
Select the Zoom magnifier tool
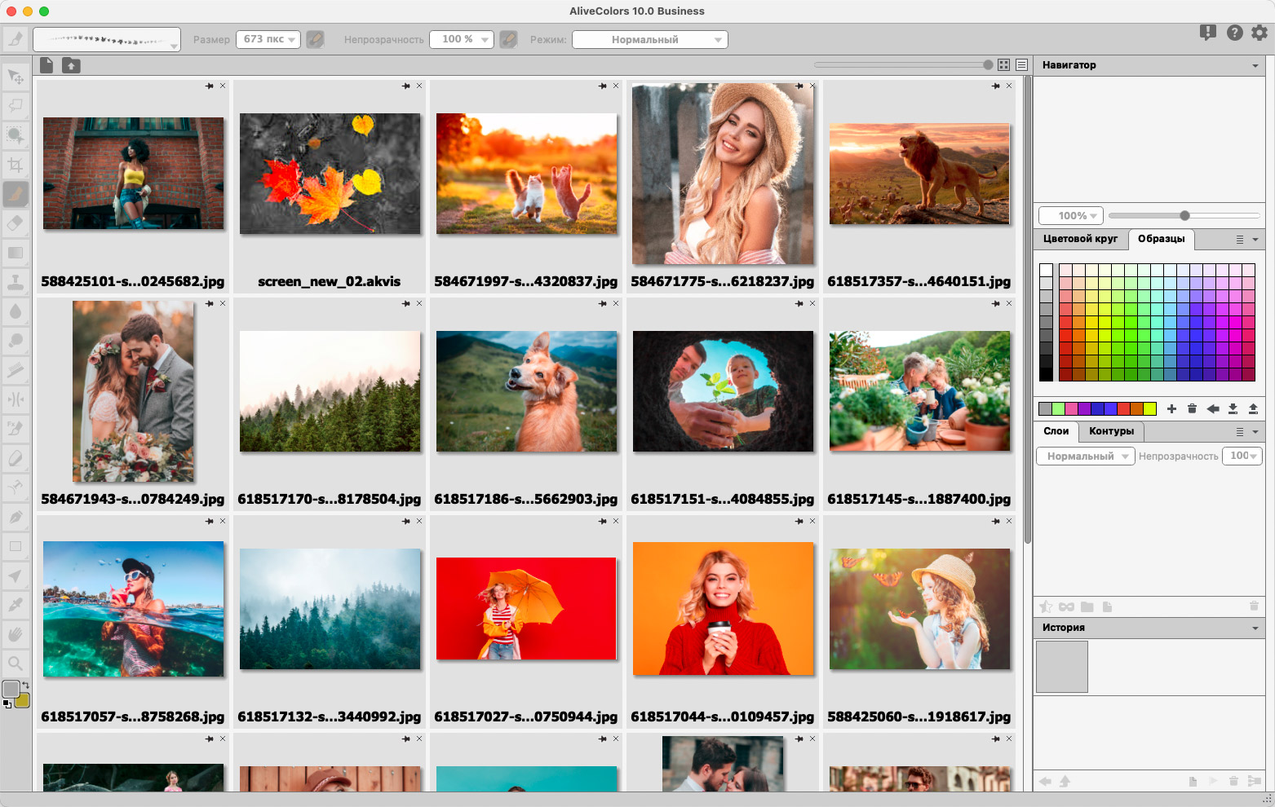[x=15, y=663]
